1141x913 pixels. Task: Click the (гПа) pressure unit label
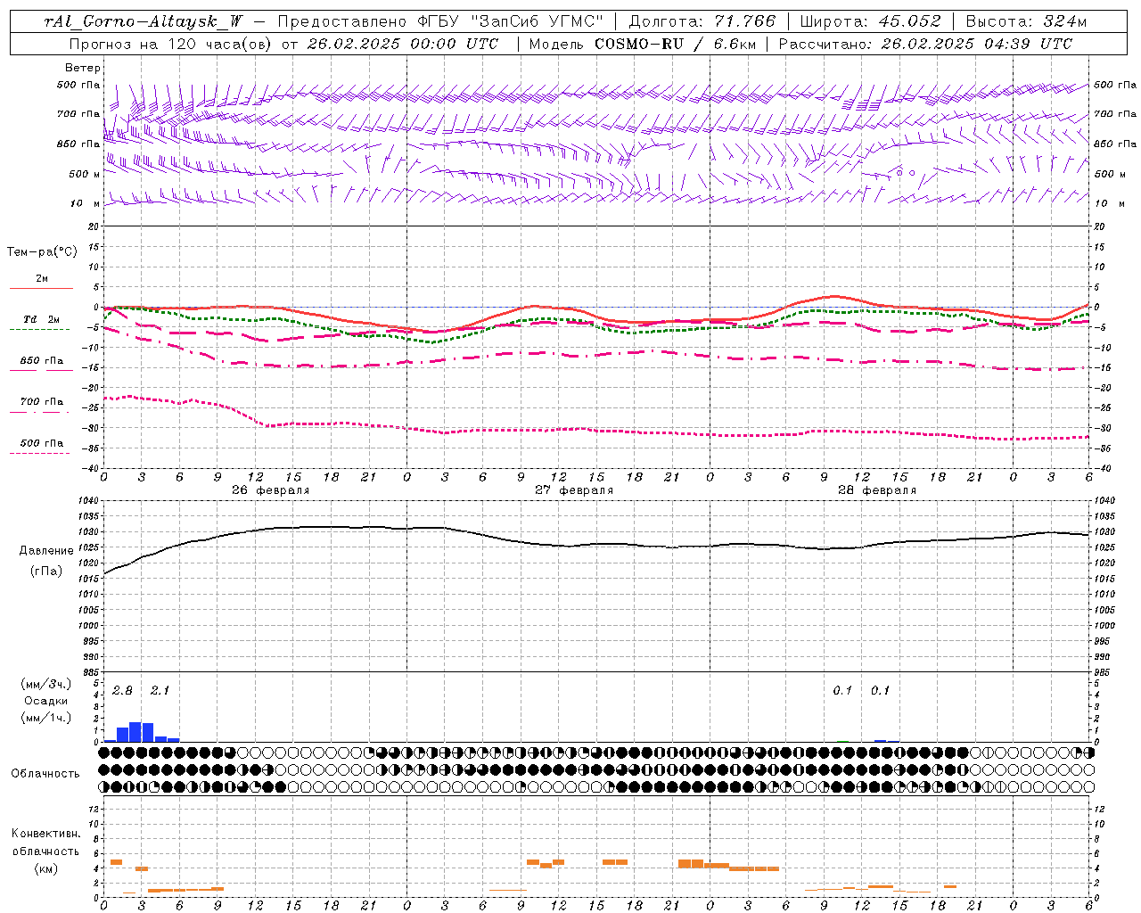(x=45, y=571)
